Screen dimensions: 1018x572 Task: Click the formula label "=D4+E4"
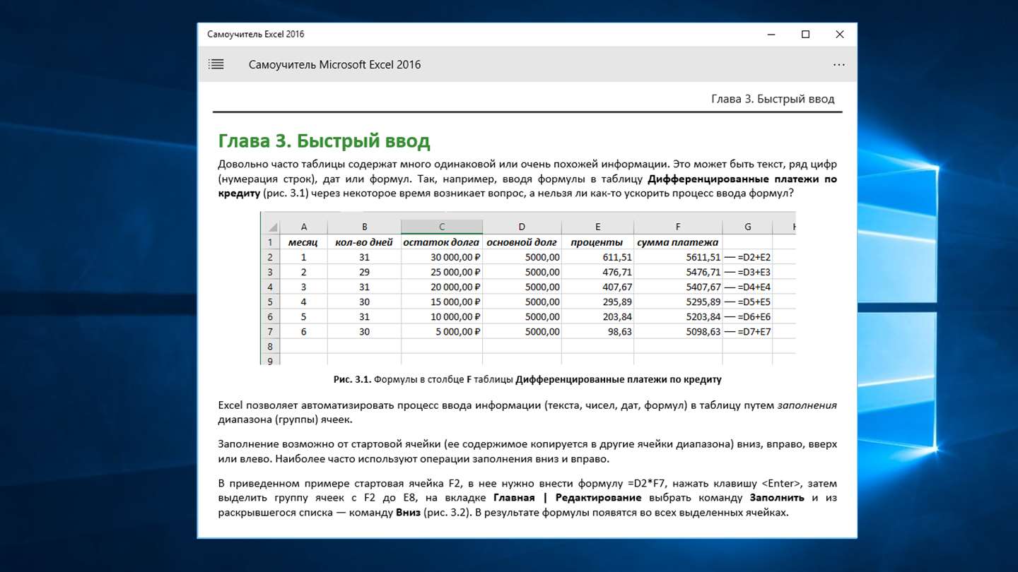click(754, 287)
